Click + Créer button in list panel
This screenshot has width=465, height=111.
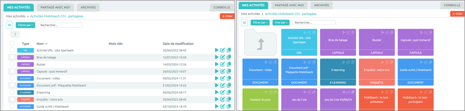pyautogui.click(x=227, y=16)
